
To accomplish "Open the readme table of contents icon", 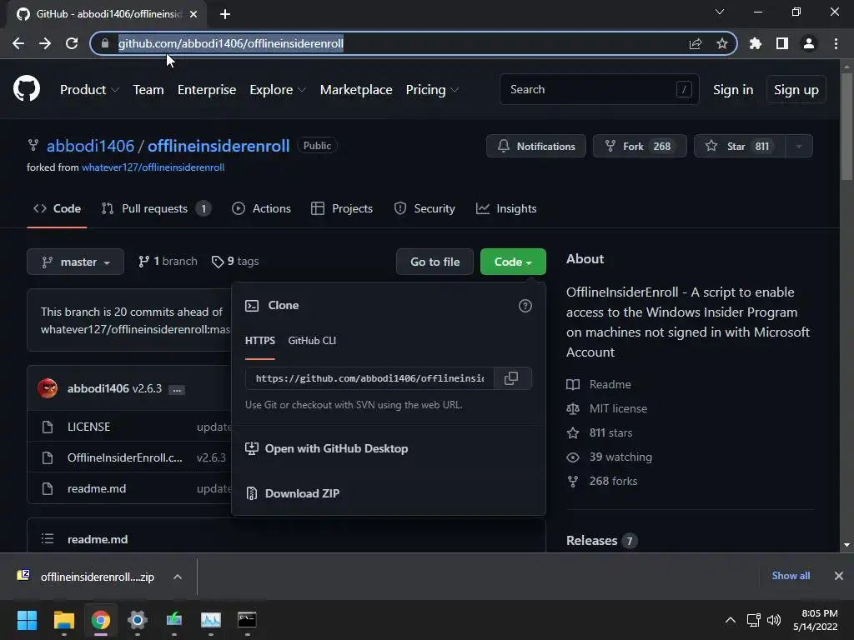I will tap(48, 539).
